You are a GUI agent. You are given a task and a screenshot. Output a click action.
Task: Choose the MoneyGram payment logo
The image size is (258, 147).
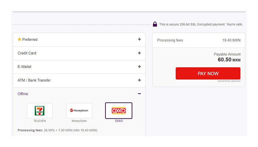pyautogui.click(x=79, y=111)
